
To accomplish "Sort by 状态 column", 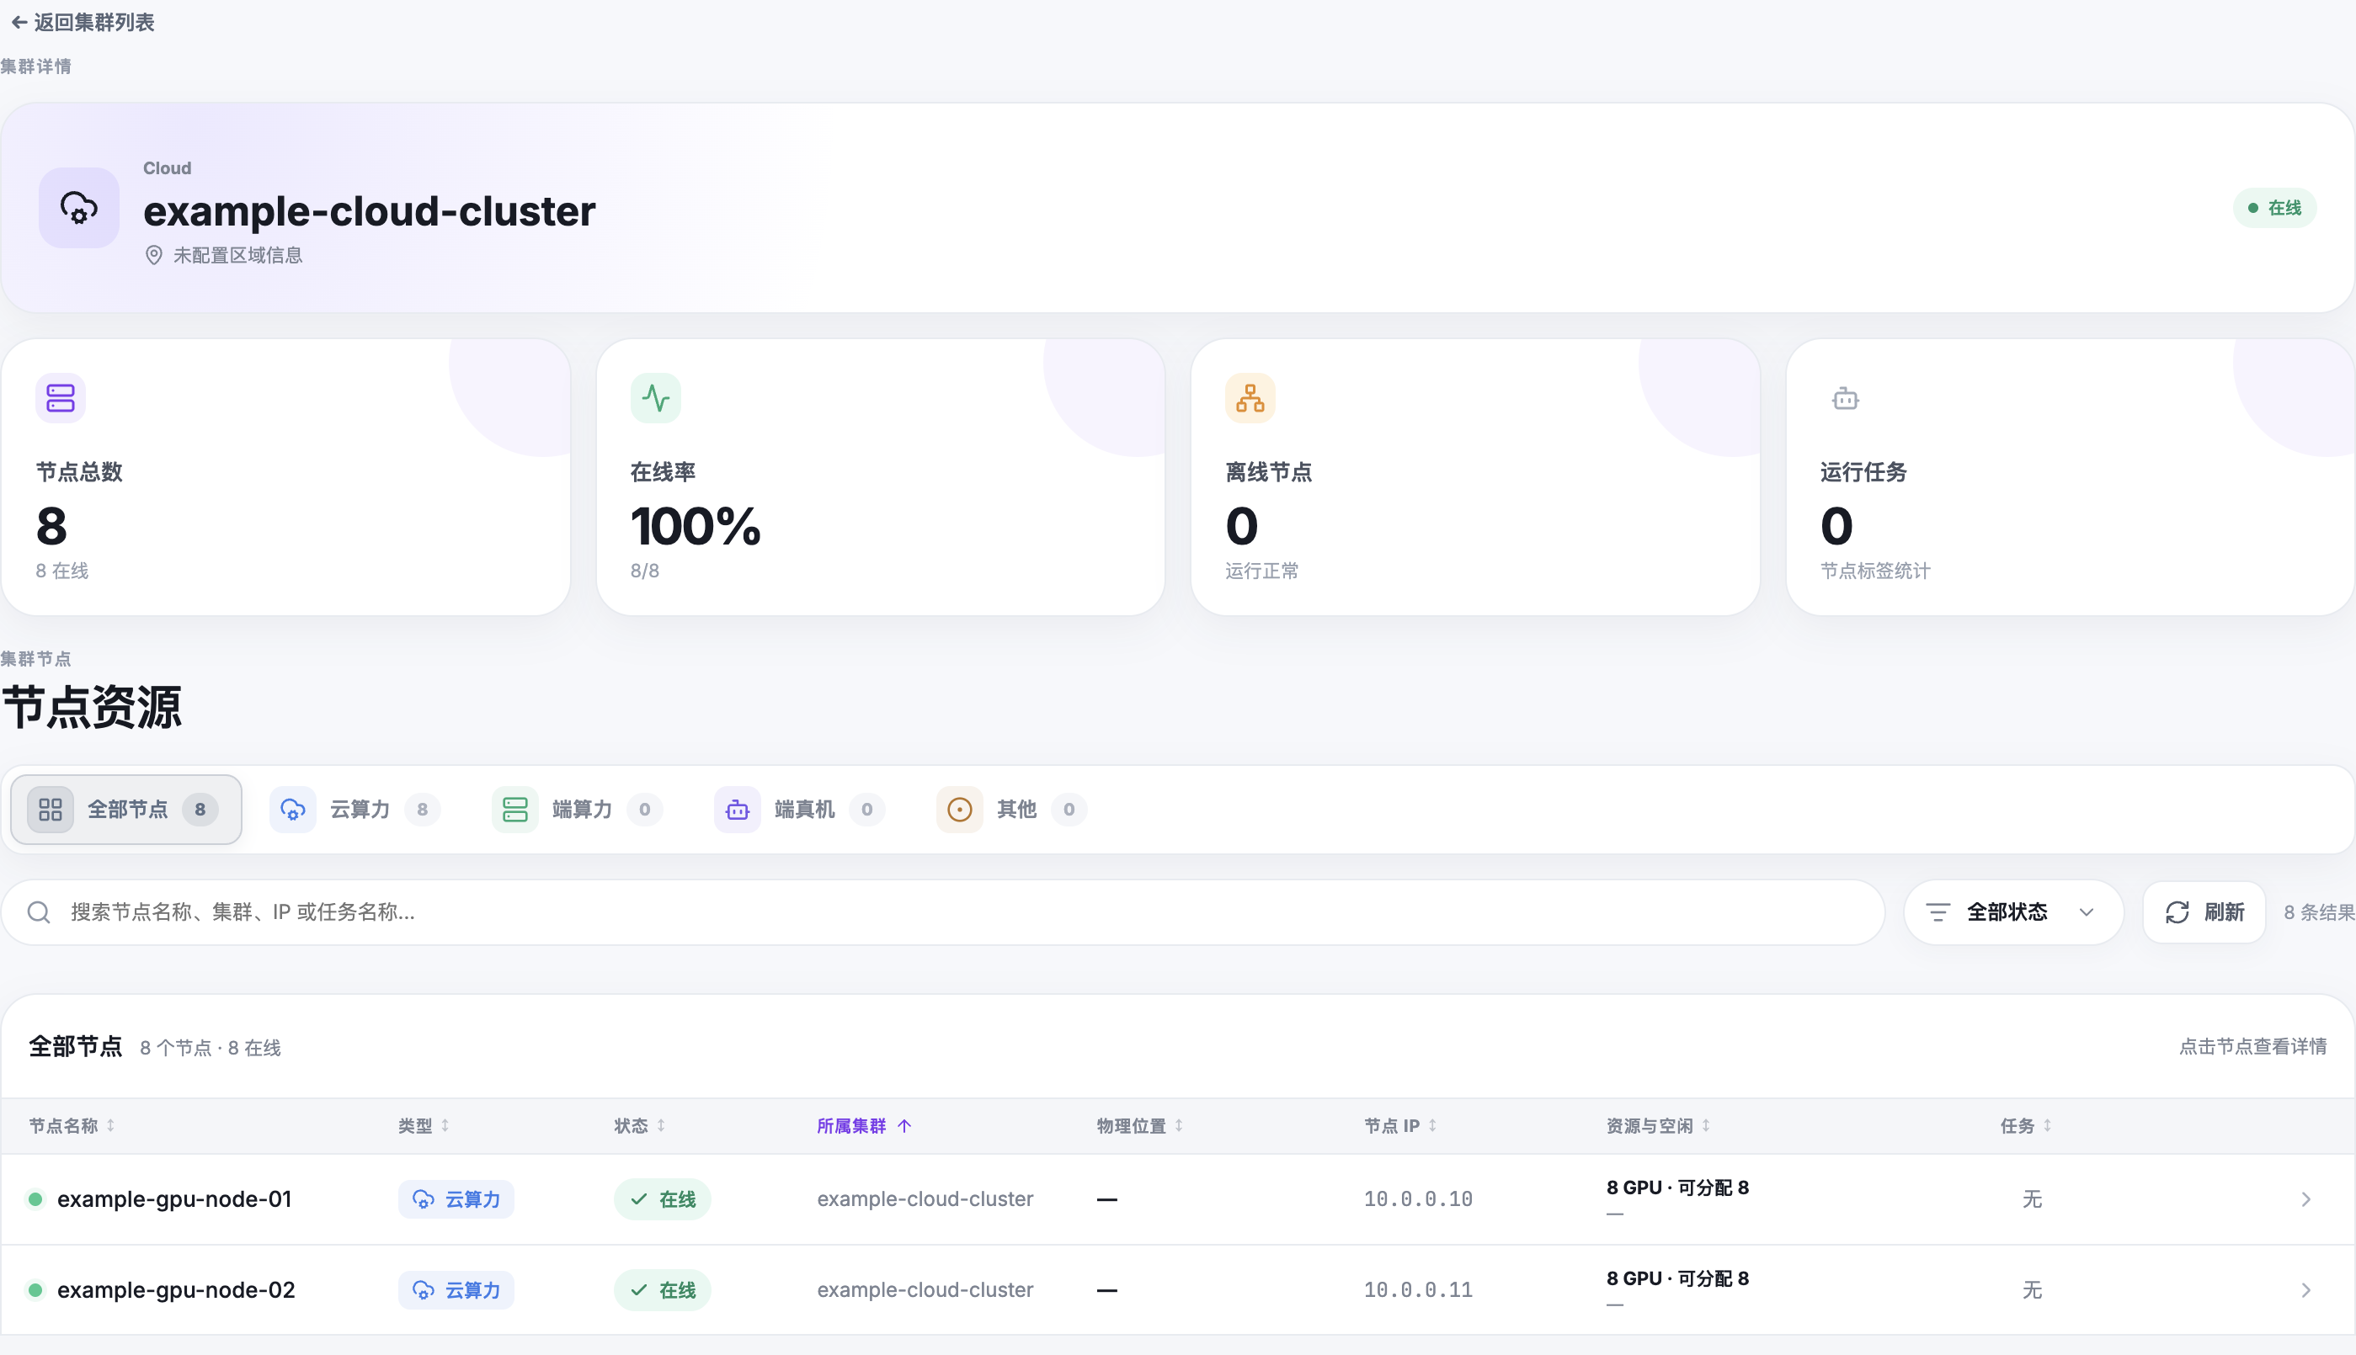I will [x=639, y=1126].
